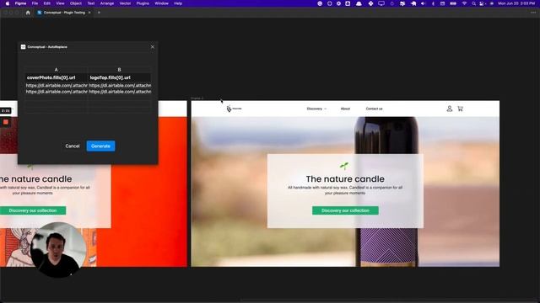The width and height of the screenshot is (540, 303).
Task: Open the three-dot overflow menu
Action: [x=533, y=13]
